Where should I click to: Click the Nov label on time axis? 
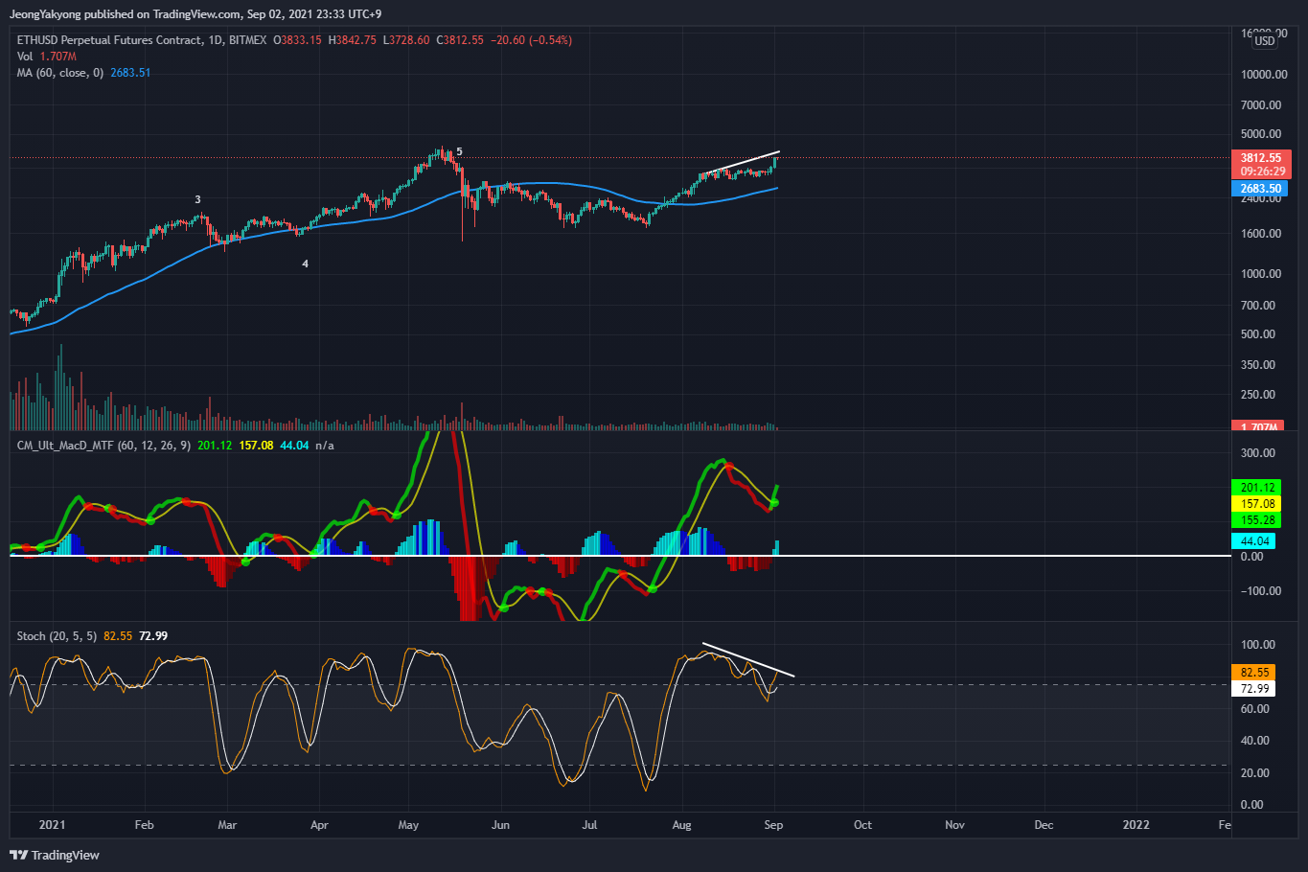pyautogui.click(x=954, y=825)
